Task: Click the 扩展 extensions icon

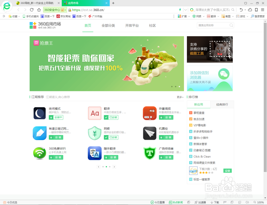Action: click(179, 16)
